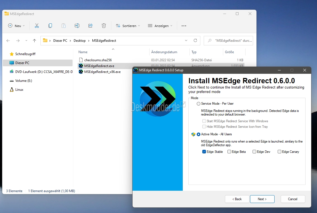Click the Cut scissors icon in Explorer toolbar
The image size is (317, 213).
(37, 26)
